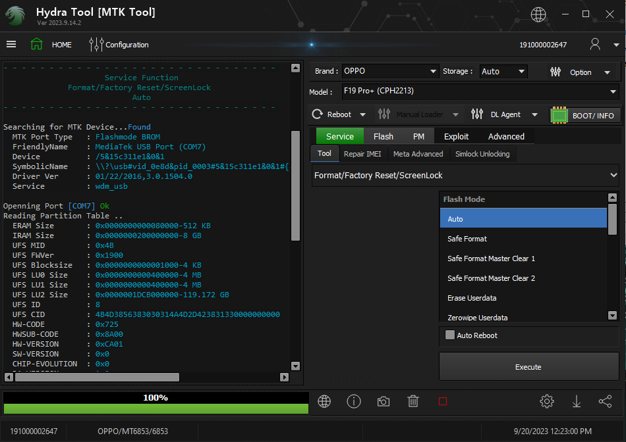The width and height of the screenshot is (626, 442).
Task: Switch to the Exploit tab
Action: (456, 136)
